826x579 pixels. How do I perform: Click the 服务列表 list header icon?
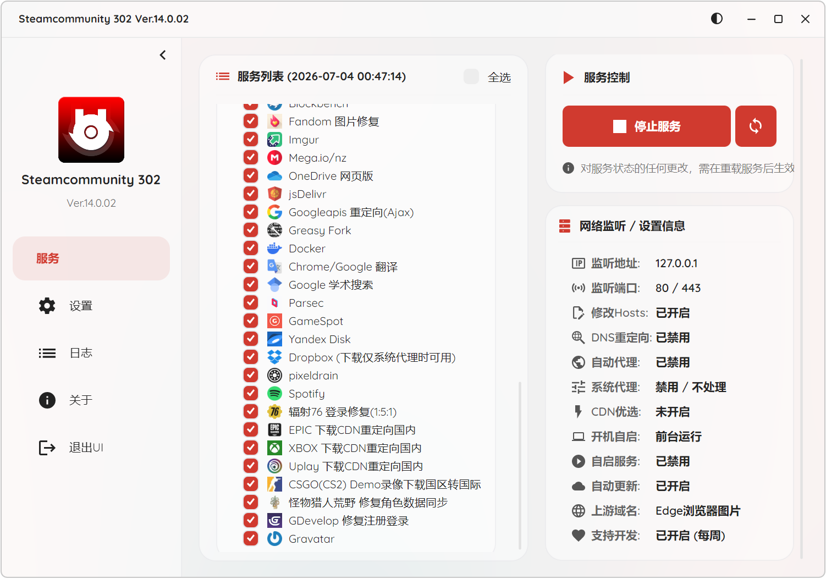coord(223,76)
